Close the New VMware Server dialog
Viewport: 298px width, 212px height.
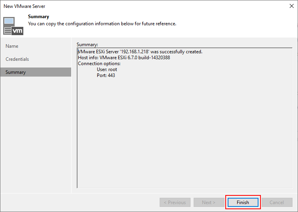[x=292, y=6]
